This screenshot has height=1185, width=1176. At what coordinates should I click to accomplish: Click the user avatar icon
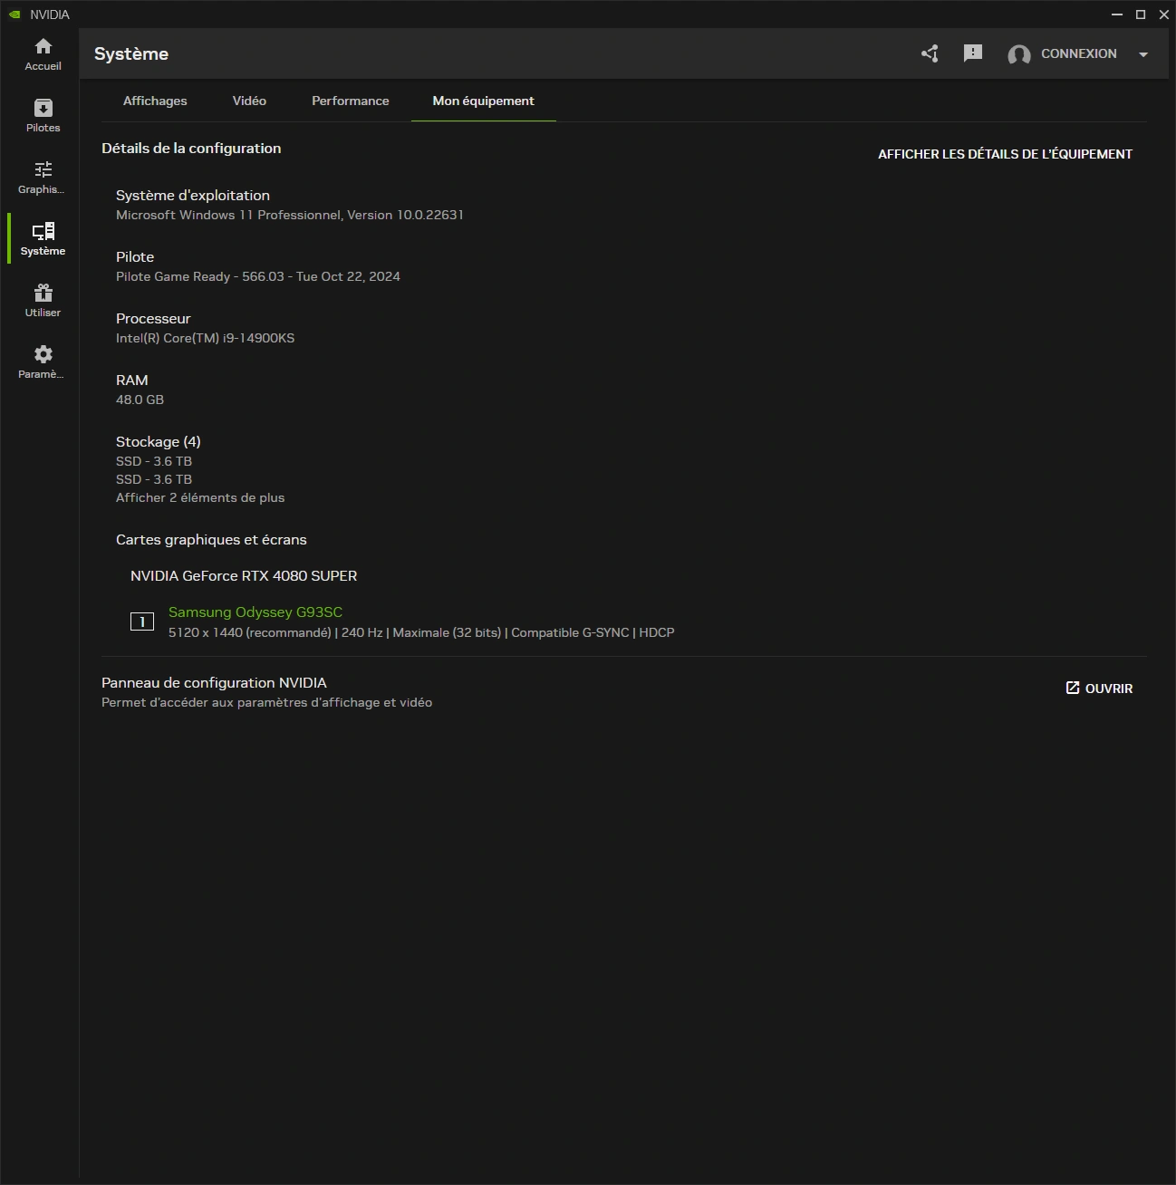click(x=1019, y=54)
